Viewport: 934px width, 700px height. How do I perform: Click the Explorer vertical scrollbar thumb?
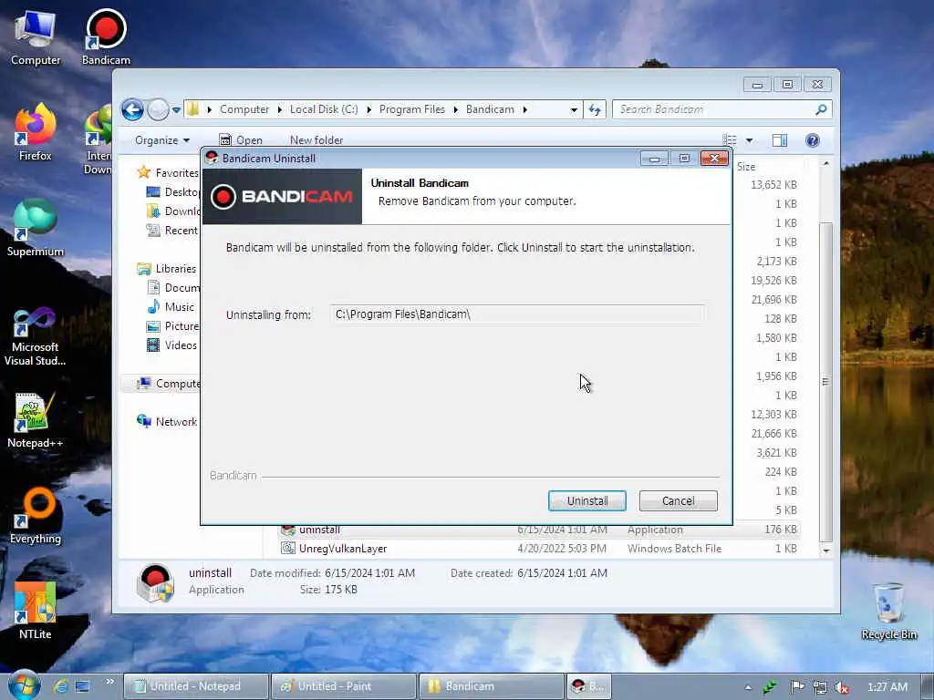825,381
